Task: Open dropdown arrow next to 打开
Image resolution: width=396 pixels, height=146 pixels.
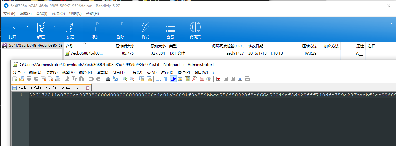Action: click(27, 27)
